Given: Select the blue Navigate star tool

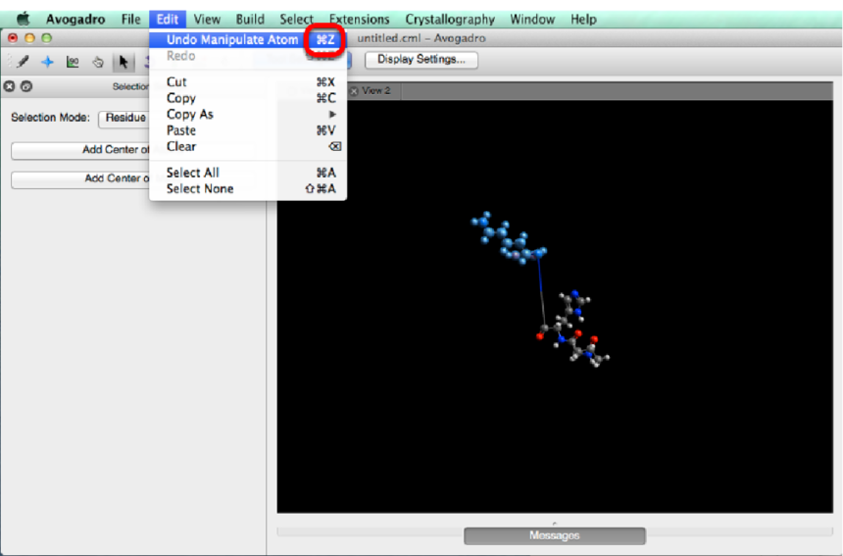Looking at the screenshot, I should (x=47, y=61).
